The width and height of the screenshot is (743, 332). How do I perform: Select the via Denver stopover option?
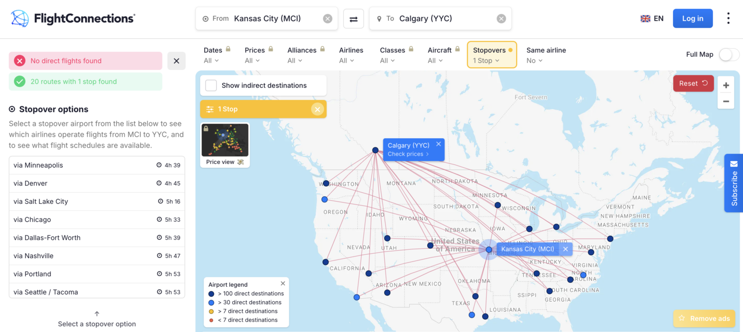tap(97, 183)
